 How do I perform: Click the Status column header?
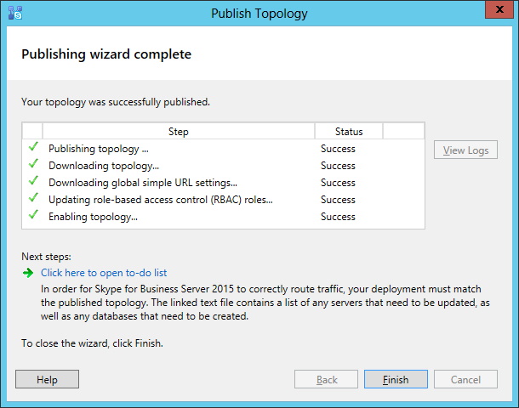[x=349, y=131]
